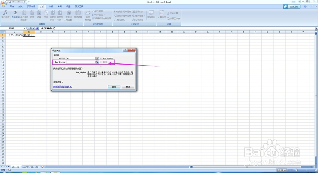Open Text functions library icon
The height and width of the screenshot is (173, 318).
46,13
